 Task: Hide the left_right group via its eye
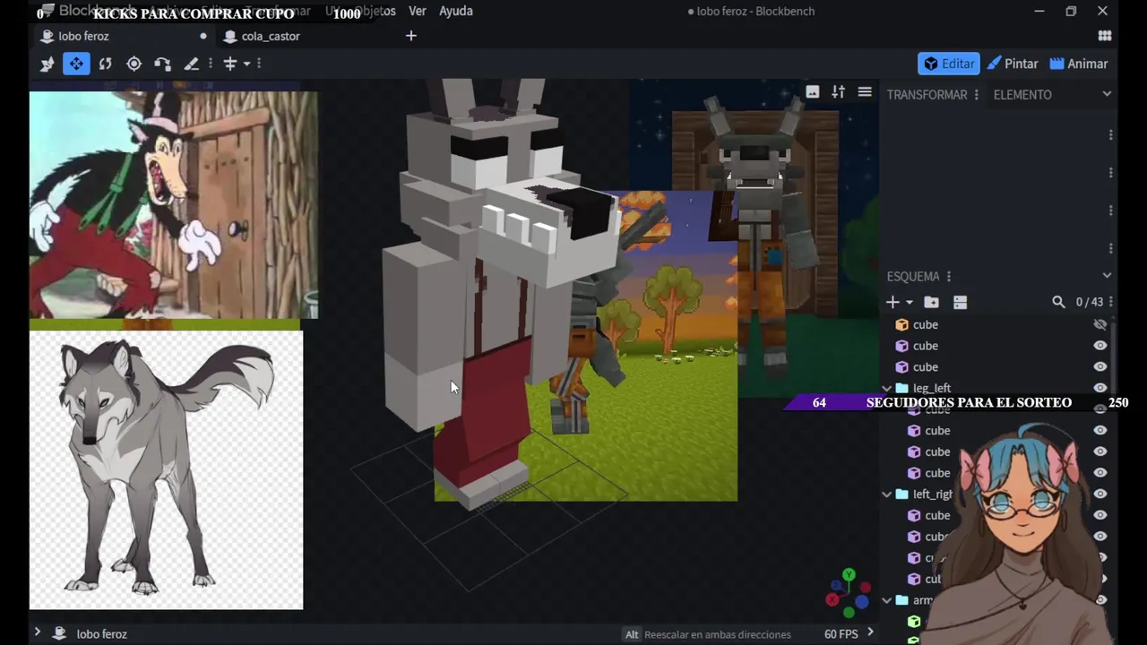[x=1100, y=494]
